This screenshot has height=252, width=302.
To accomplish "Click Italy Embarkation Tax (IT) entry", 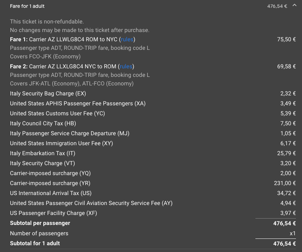I will point(153,153).
